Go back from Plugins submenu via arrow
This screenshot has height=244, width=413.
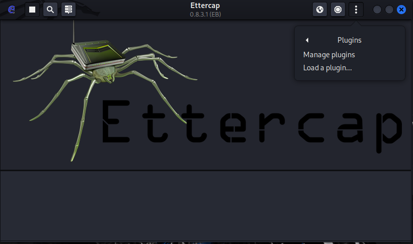click(307, 40)
